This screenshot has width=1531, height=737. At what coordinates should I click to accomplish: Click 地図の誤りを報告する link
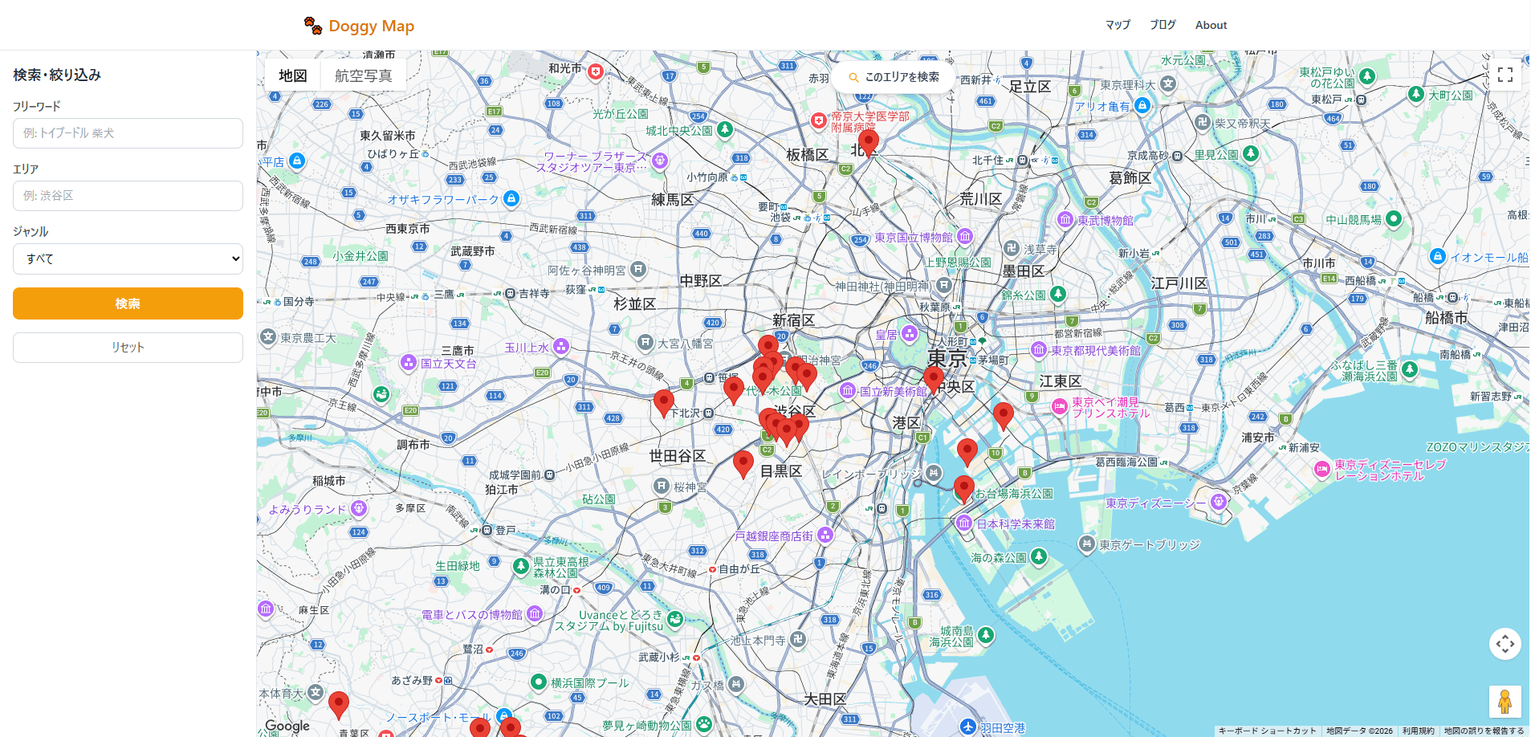coord(1484,731)
